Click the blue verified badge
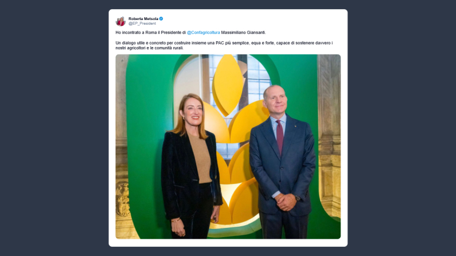456x256 pixels. tap(161, 18)
